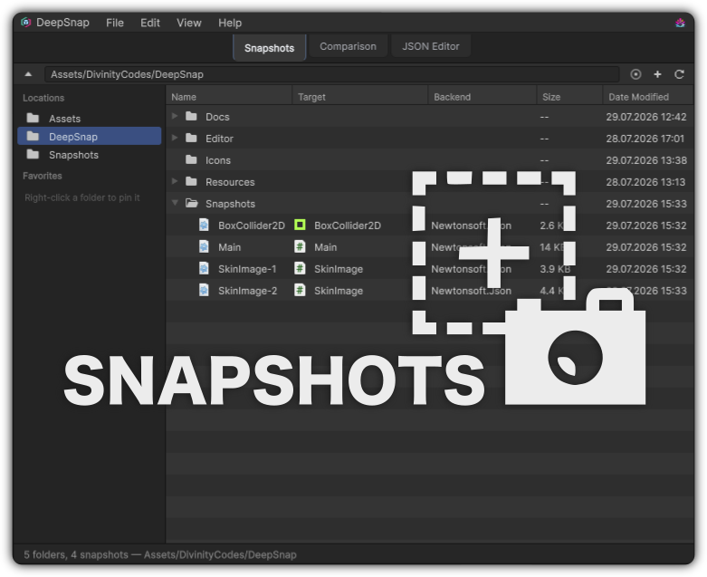Expand the Editor folder
707x577 pixels.
click(x=175, y=138)
